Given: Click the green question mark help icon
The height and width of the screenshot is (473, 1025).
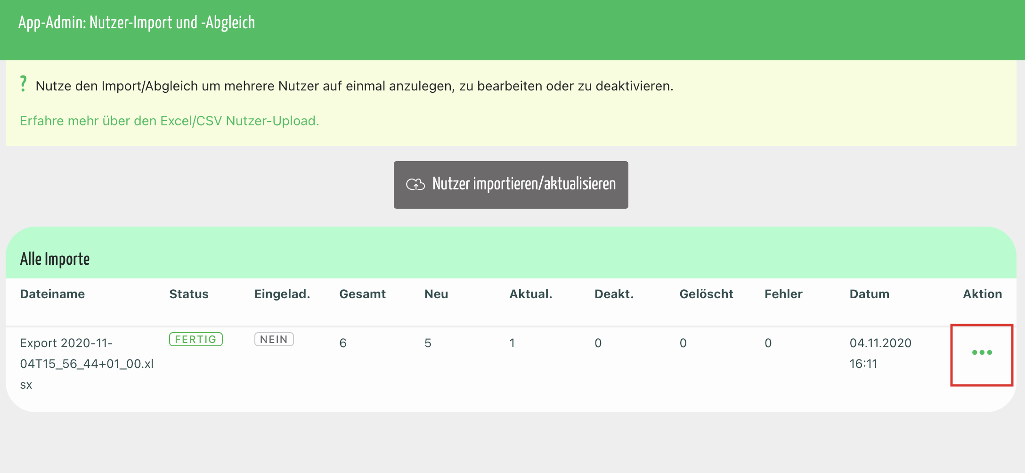Looking at the screenshot, I should pos(23,82).
